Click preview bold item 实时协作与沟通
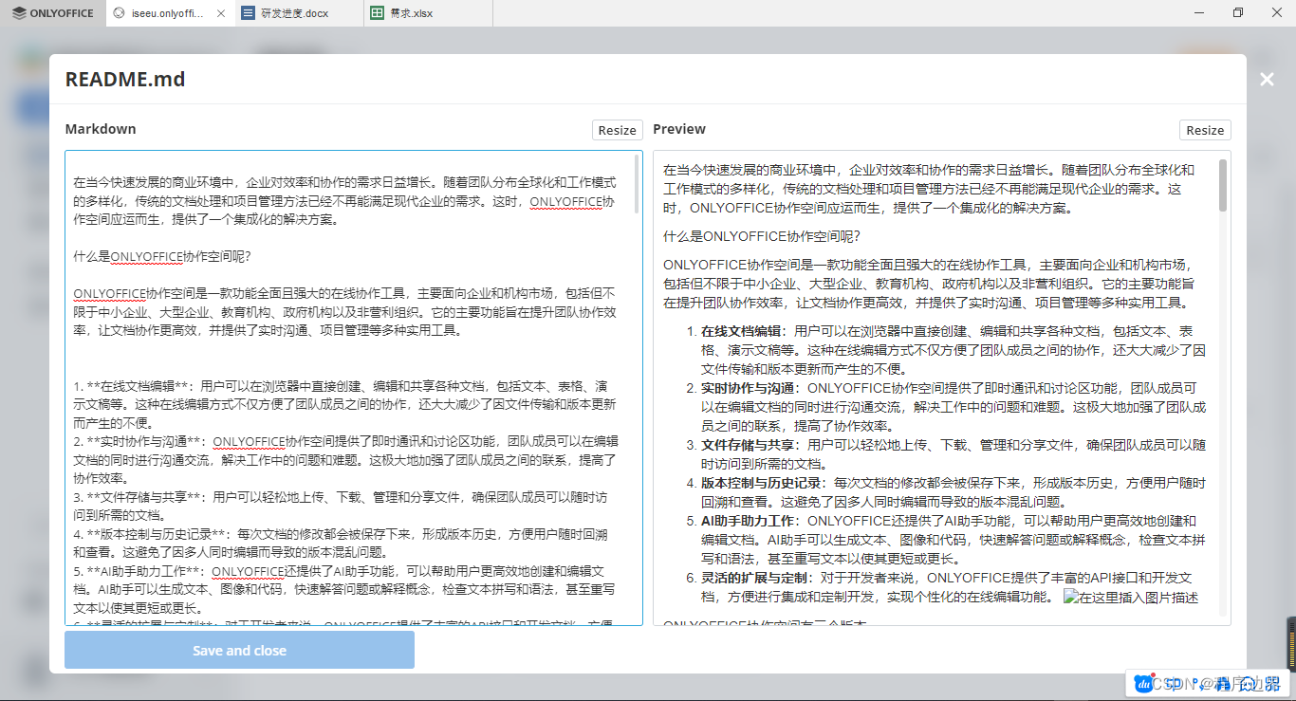Image resolution: width=1296 pixels, height=701 pixels. (x=748, y=388)
